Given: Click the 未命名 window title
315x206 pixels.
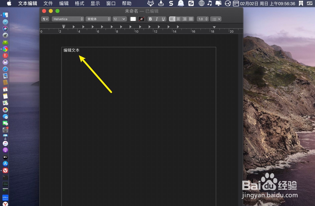Looking at the screenshot, I should (131, 11).
